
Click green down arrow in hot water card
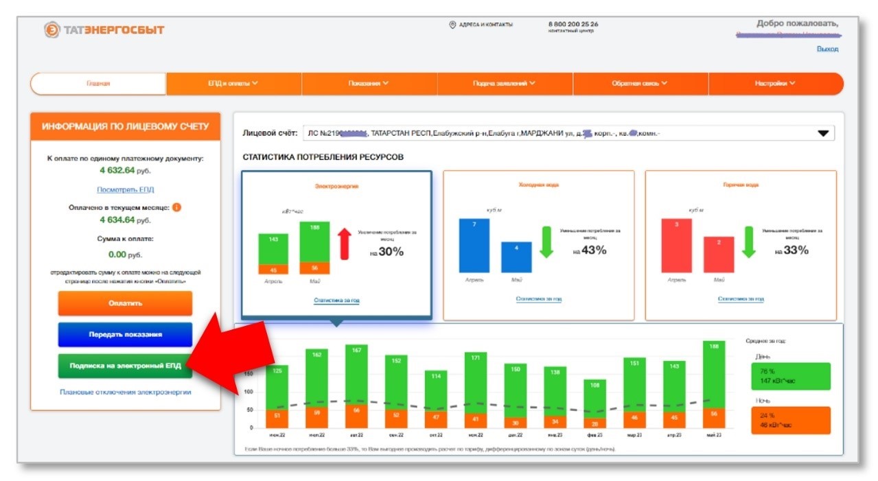click(749, 242)
